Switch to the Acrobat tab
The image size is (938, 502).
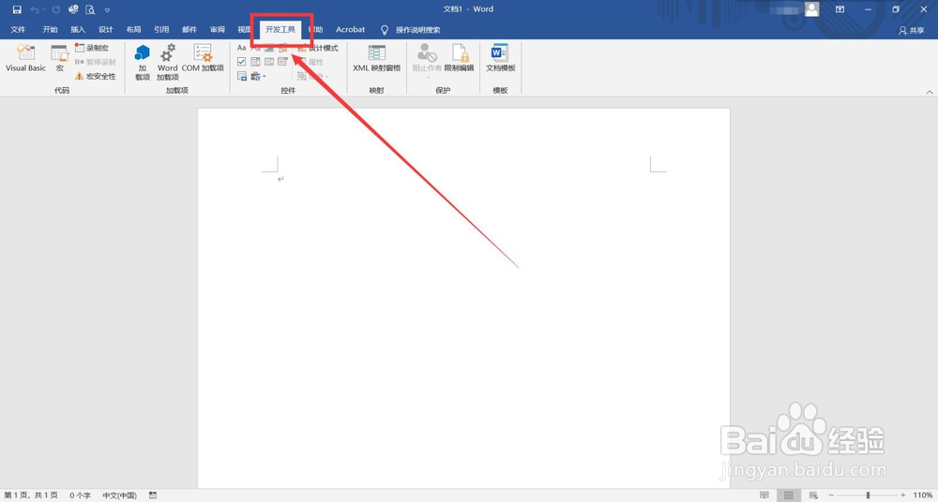(350, 29)
